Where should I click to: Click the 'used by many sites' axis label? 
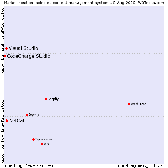(141, 166)
